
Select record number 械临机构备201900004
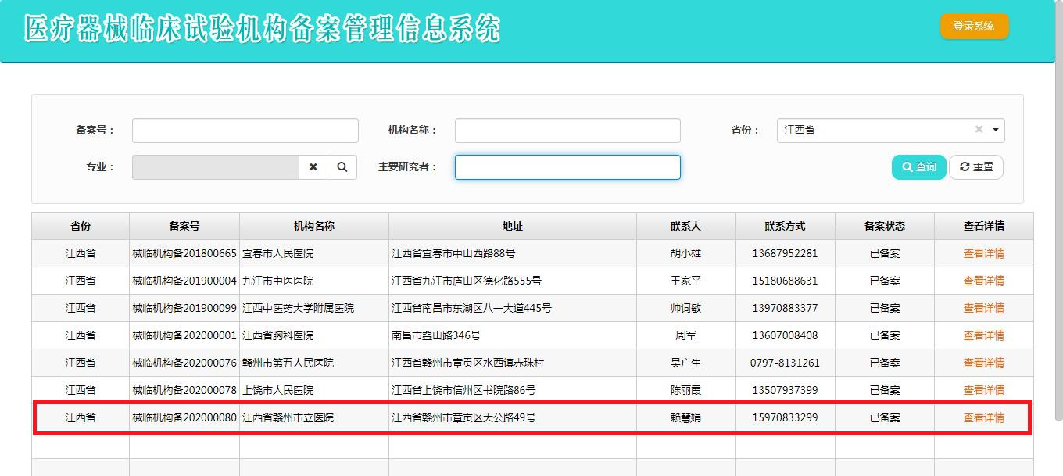[184, 281]
